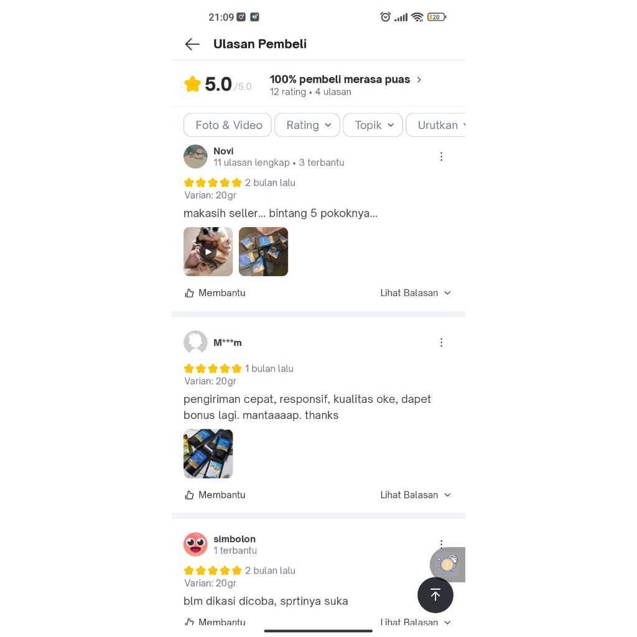Tap the floating assistant bubble icon

447,564
